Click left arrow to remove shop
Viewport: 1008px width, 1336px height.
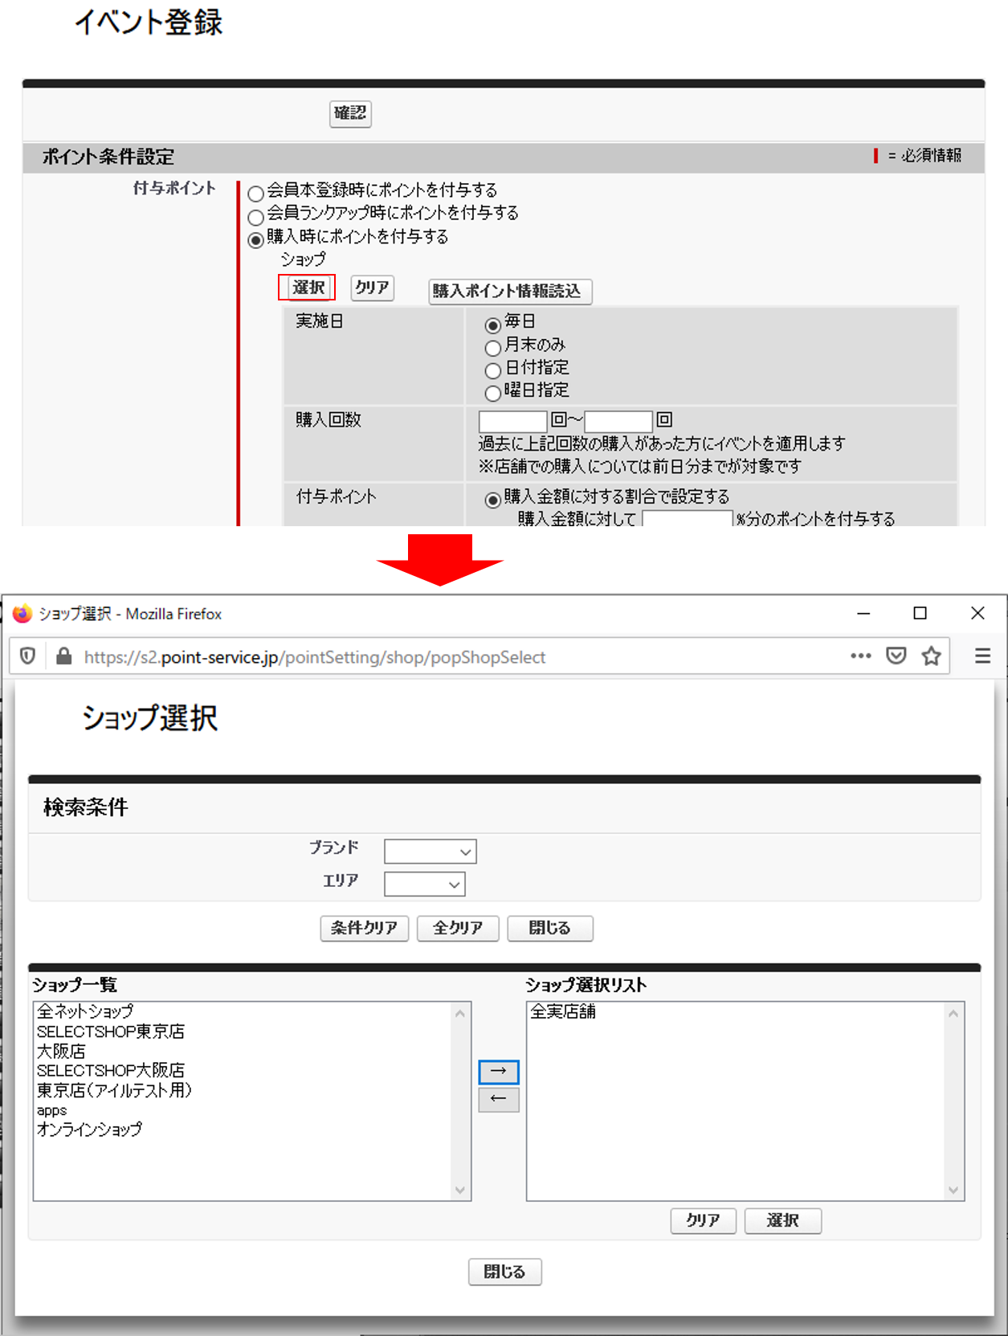[x=498, y=1099]
